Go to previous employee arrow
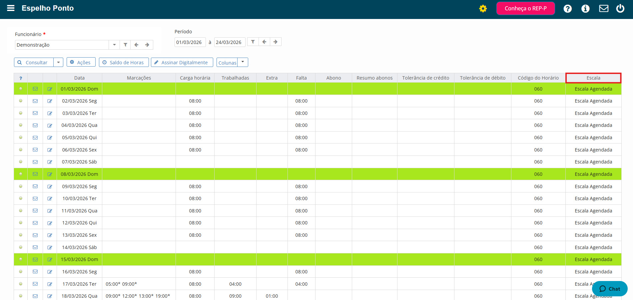The height and width of the screenshot is (300, 633). pyautogui.click(x=136, y=45)
